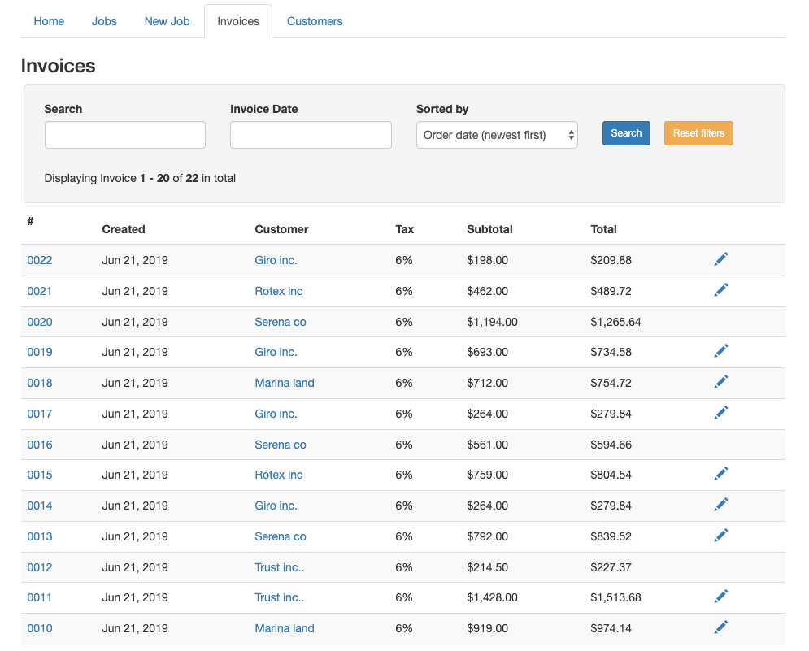The width and height of the screenshot is (809, 651).
Task: Click the $209.88 total value
Action: click(611, 260)
